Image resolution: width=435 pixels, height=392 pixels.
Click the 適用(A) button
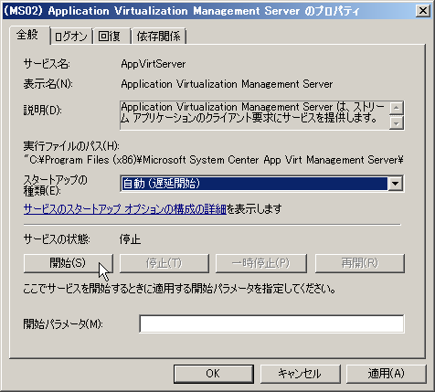[387, 374]
